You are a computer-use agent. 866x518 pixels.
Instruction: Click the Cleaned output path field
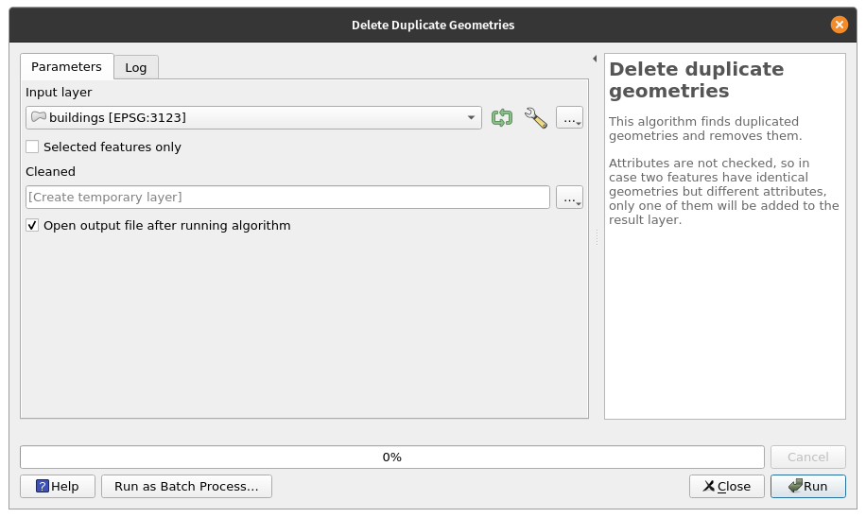[287, 198]
